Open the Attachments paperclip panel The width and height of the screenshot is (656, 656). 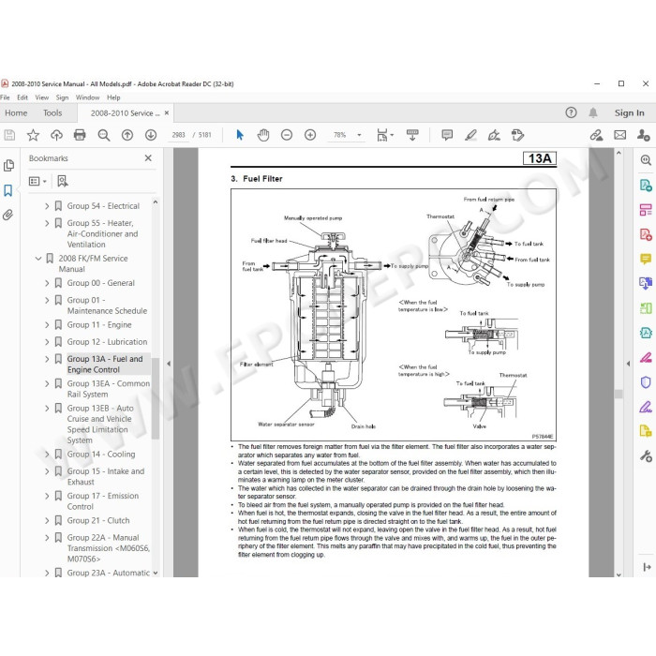[x=7, y=215]
